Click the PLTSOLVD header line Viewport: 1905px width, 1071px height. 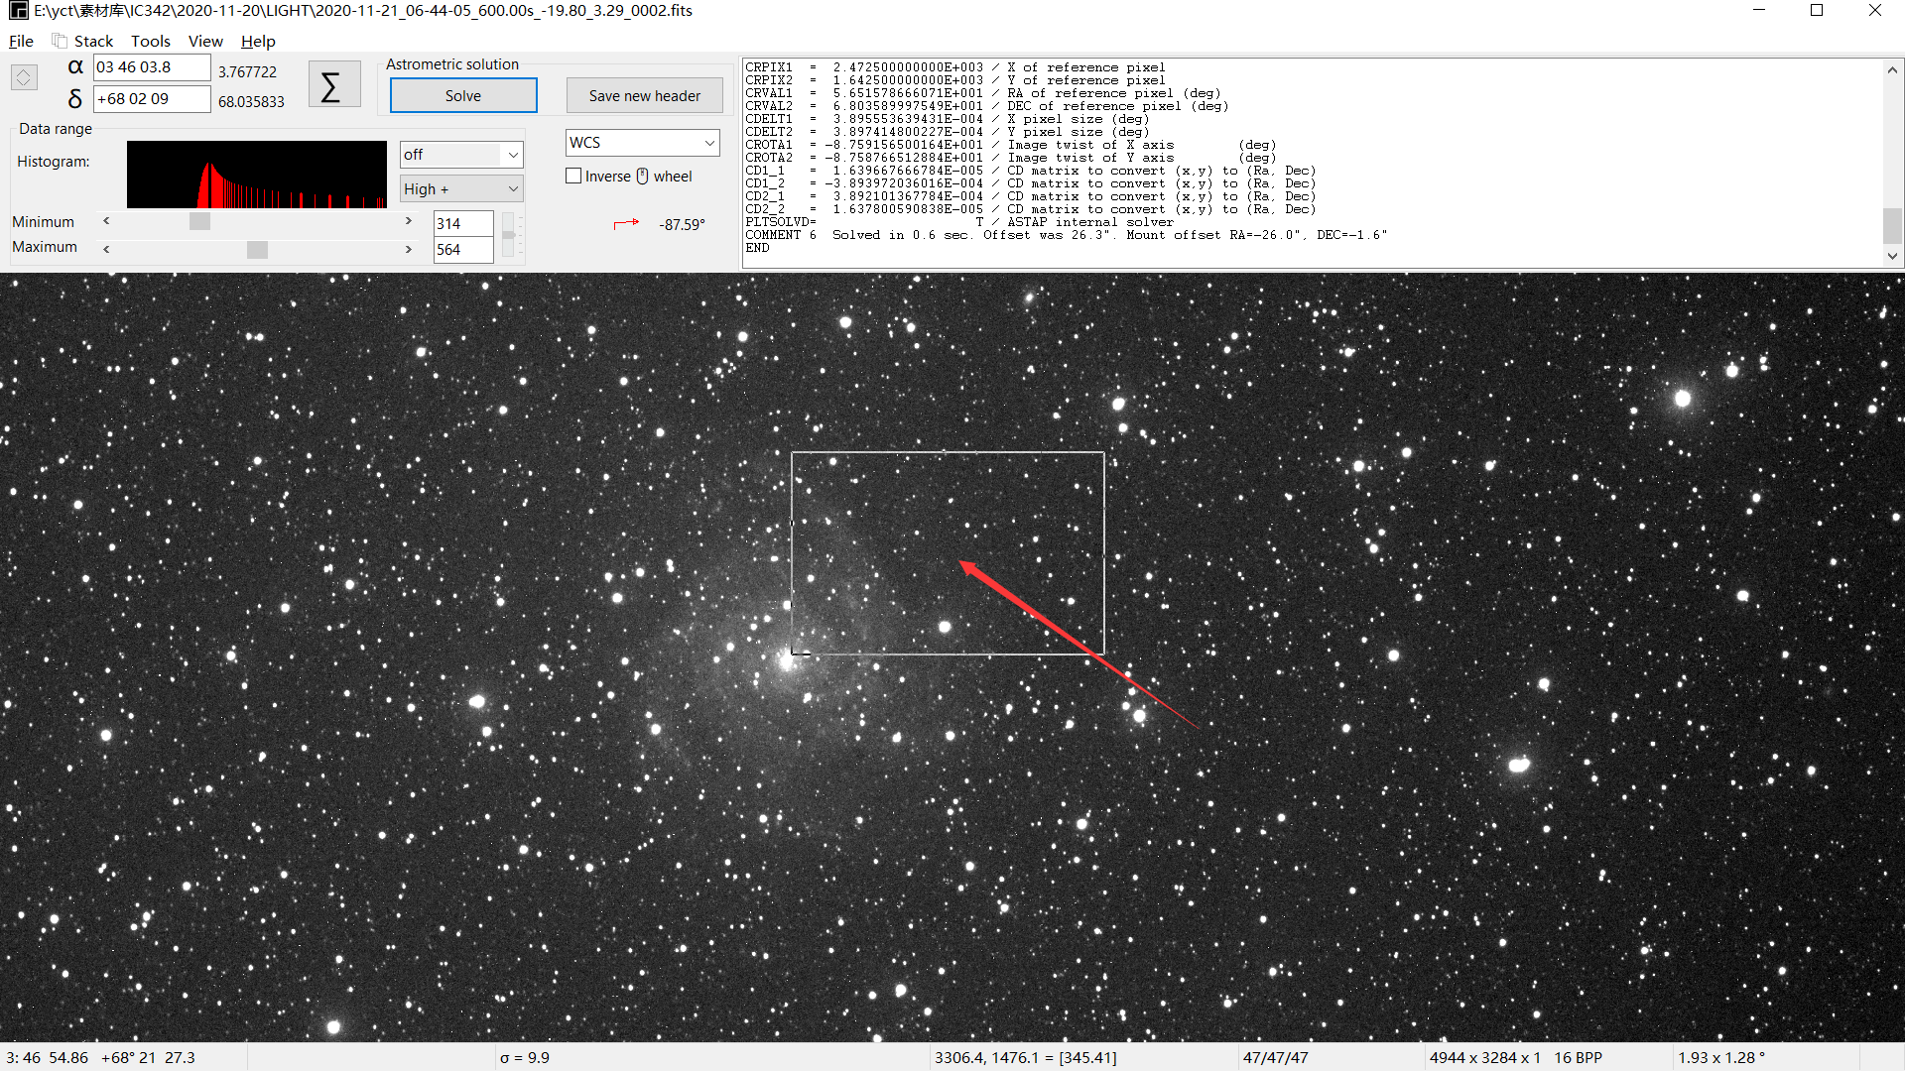point(959,222)
